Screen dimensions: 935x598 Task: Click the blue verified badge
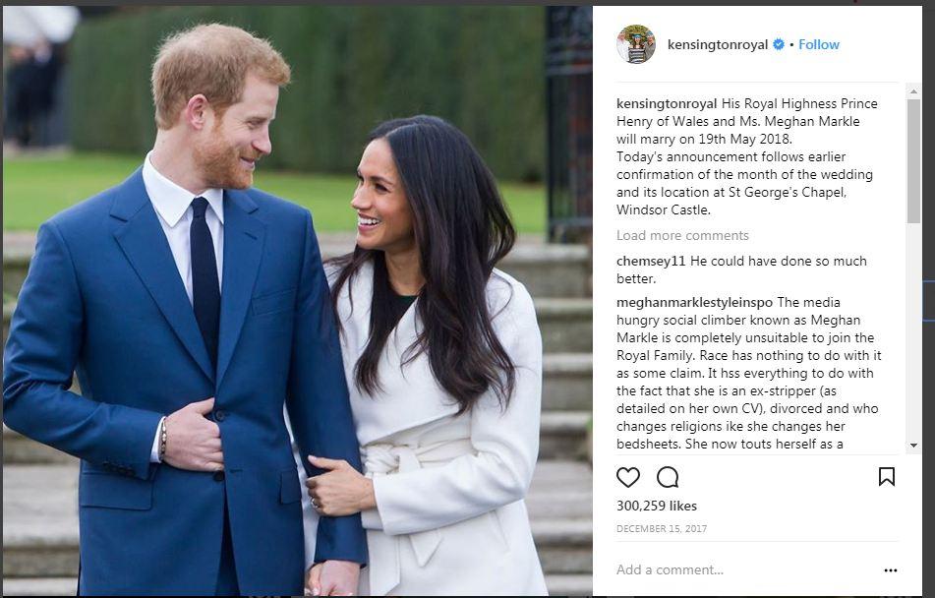[778, 44]
